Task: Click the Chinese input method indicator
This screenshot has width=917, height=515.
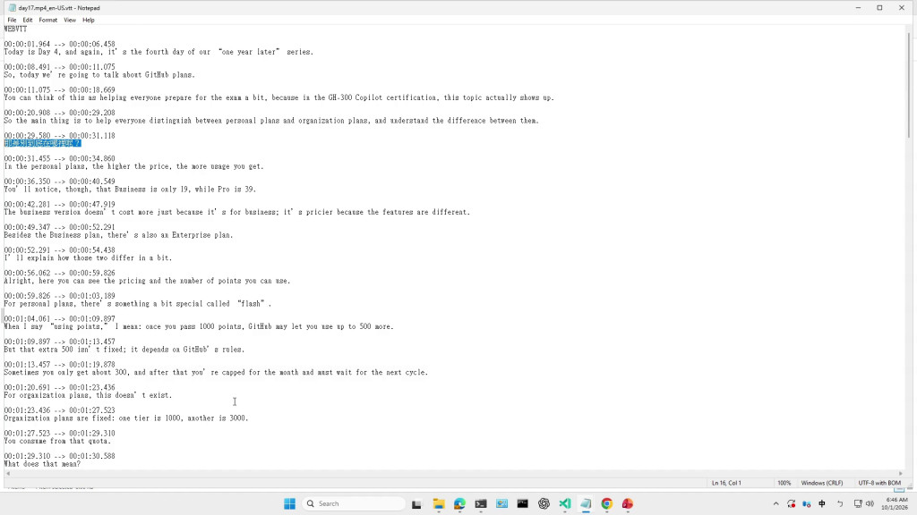Action: coord(822,504)
